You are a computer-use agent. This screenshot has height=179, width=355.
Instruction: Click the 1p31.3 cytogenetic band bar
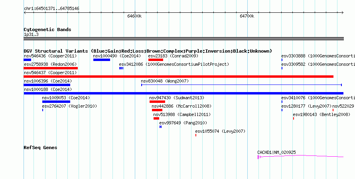[183, 39]
